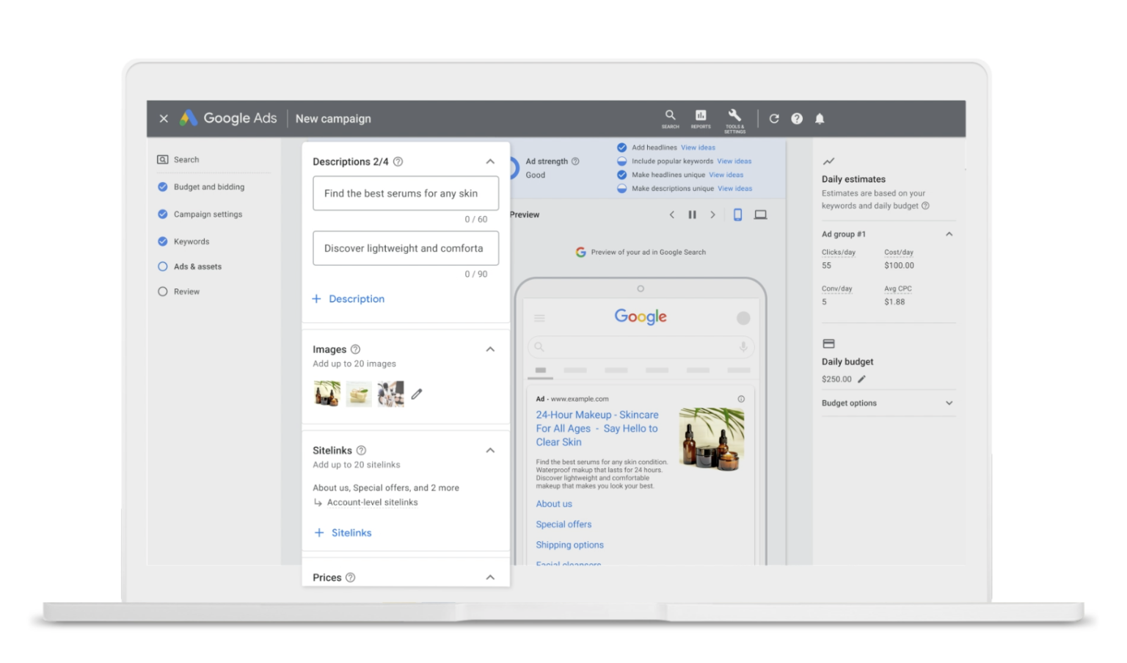
Task: Select the Ads & assets step radio button
Action: [163, 266]
